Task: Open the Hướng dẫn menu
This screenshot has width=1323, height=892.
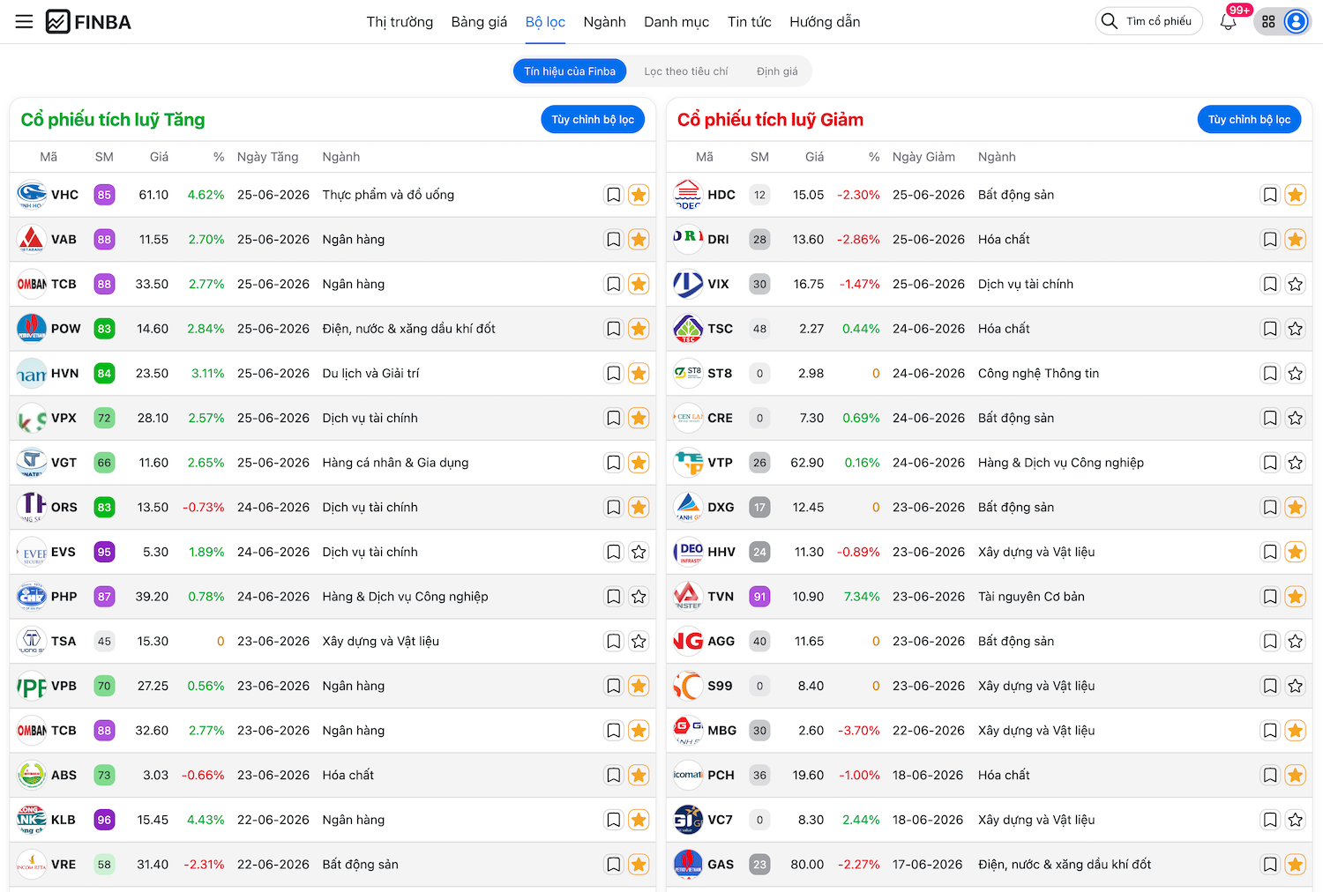Action: [825, 22]
